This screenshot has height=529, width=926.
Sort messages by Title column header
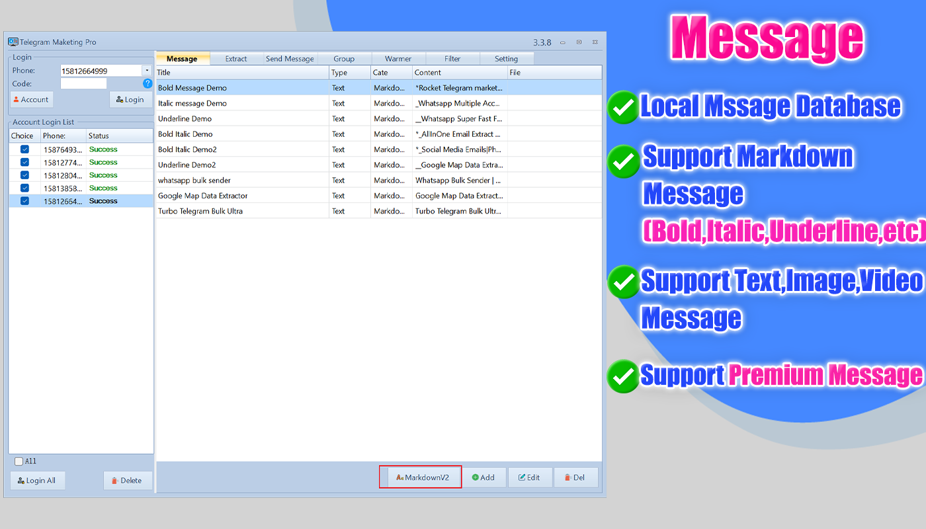tap(241, 73)
